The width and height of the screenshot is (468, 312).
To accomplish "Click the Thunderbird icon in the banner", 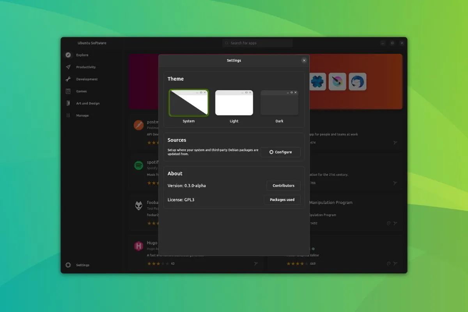I will 357,82.
